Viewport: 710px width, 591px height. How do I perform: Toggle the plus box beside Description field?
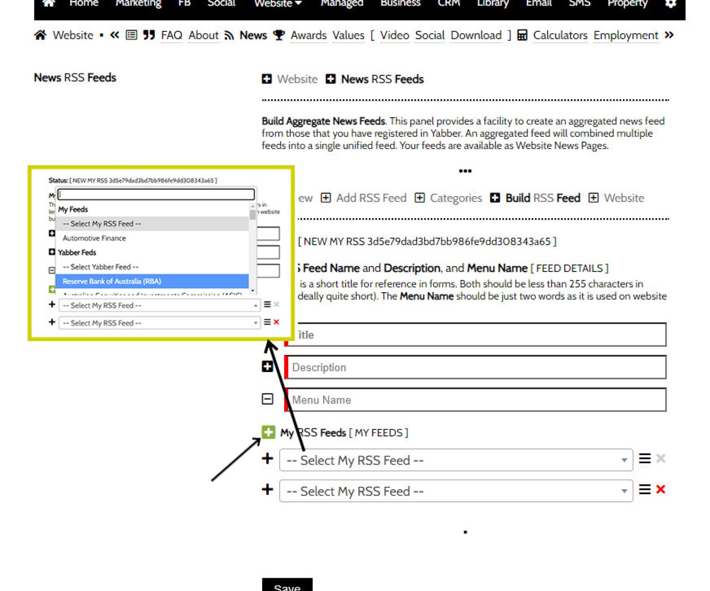click(x=267, y=367)
